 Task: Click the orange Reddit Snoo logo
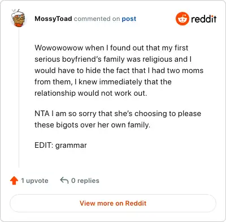pyautogui.click(x=182, y=19)
